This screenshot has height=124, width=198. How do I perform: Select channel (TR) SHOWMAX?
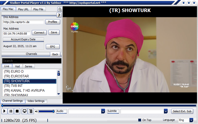pyautogui.click(x=29, y=95)
